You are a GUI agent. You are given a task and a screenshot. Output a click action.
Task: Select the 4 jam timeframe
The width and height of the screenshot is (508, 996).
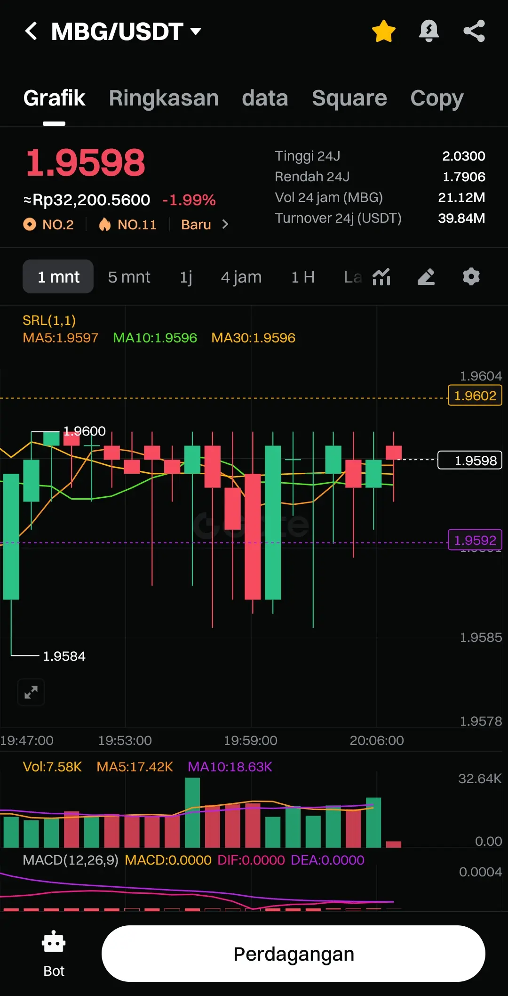[x=241, y=277]
